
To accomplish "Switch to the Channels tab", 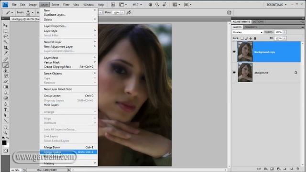I will coord(251,27).
